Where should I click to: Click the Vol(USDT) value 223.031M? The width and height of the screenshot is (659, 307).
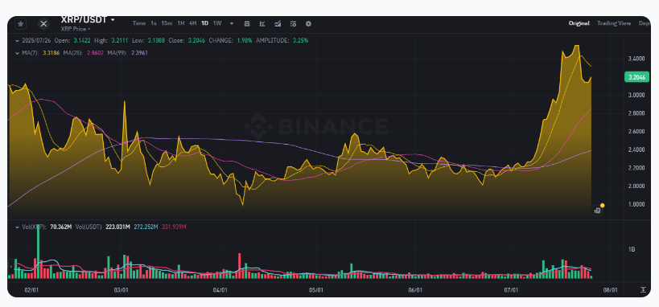point(117,227)
